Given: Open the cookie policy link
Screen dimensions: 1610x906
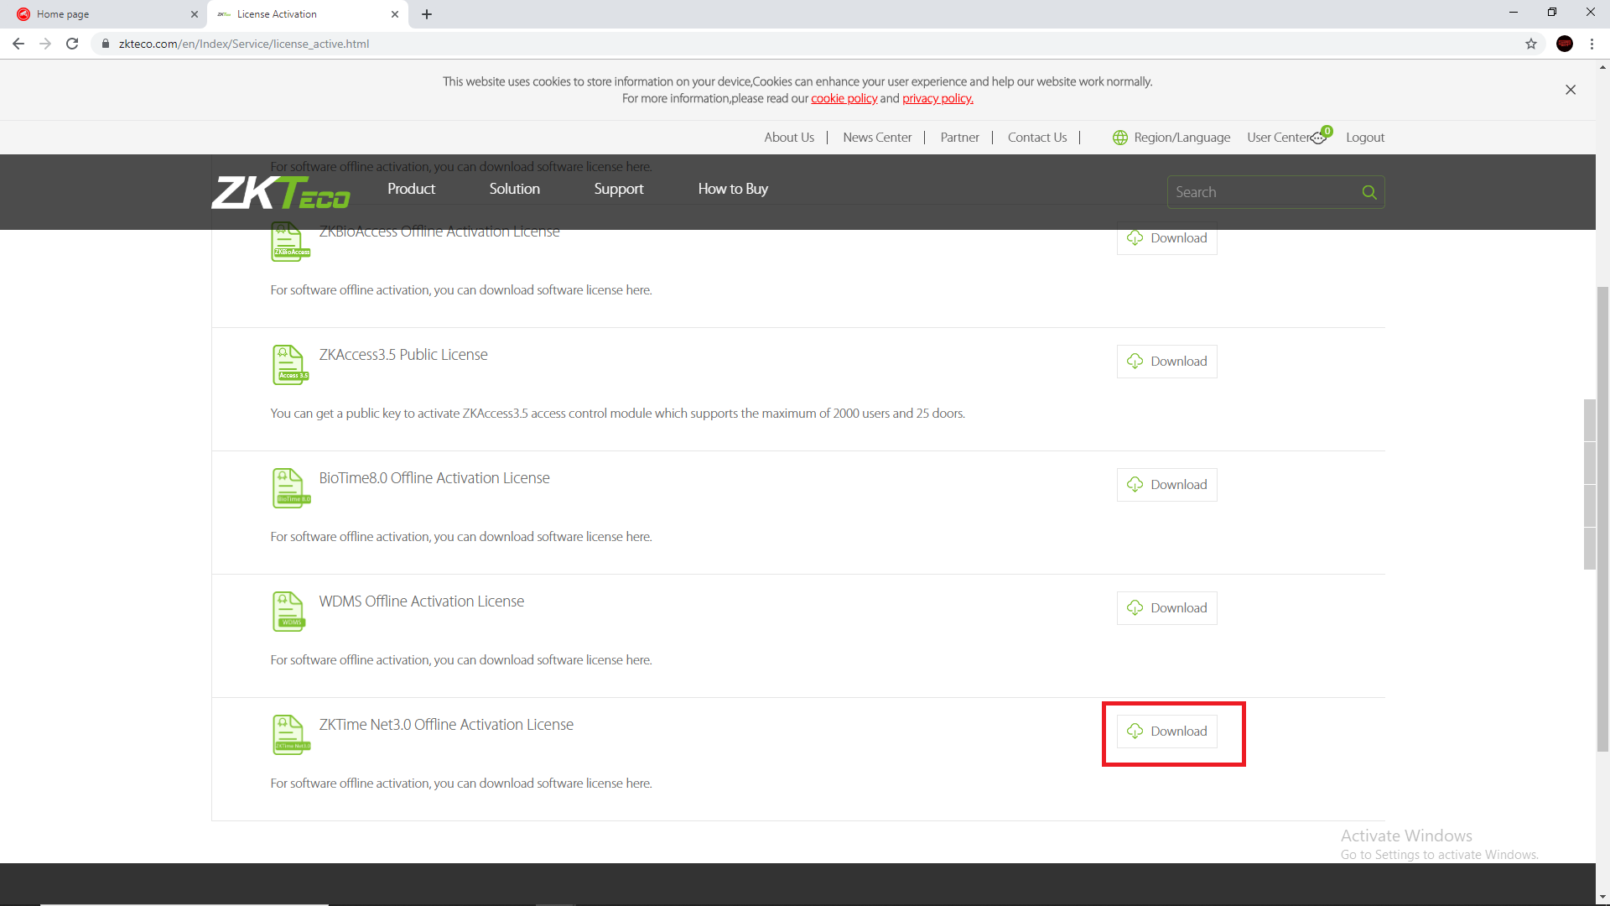Looking at the screenshot, I should [x=844, y=99].
